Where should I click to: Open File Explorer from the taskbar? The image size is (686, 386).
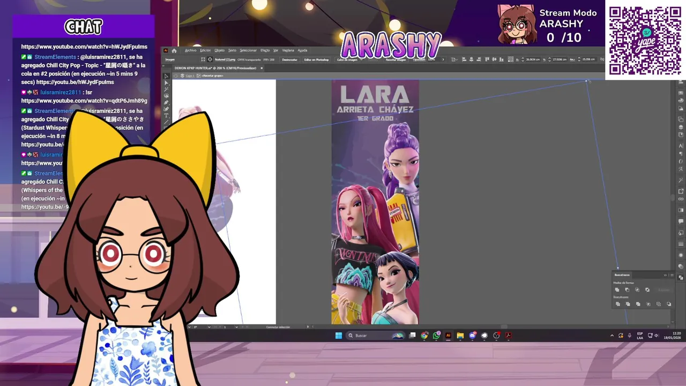click(460, 336)
